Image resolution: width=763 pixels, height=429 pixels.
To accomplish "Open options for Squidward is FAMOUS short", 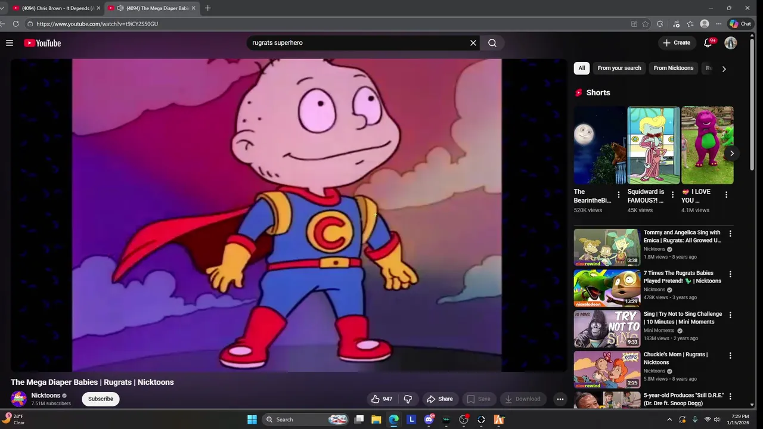I will pyautogui.click(x=672, y=195).
